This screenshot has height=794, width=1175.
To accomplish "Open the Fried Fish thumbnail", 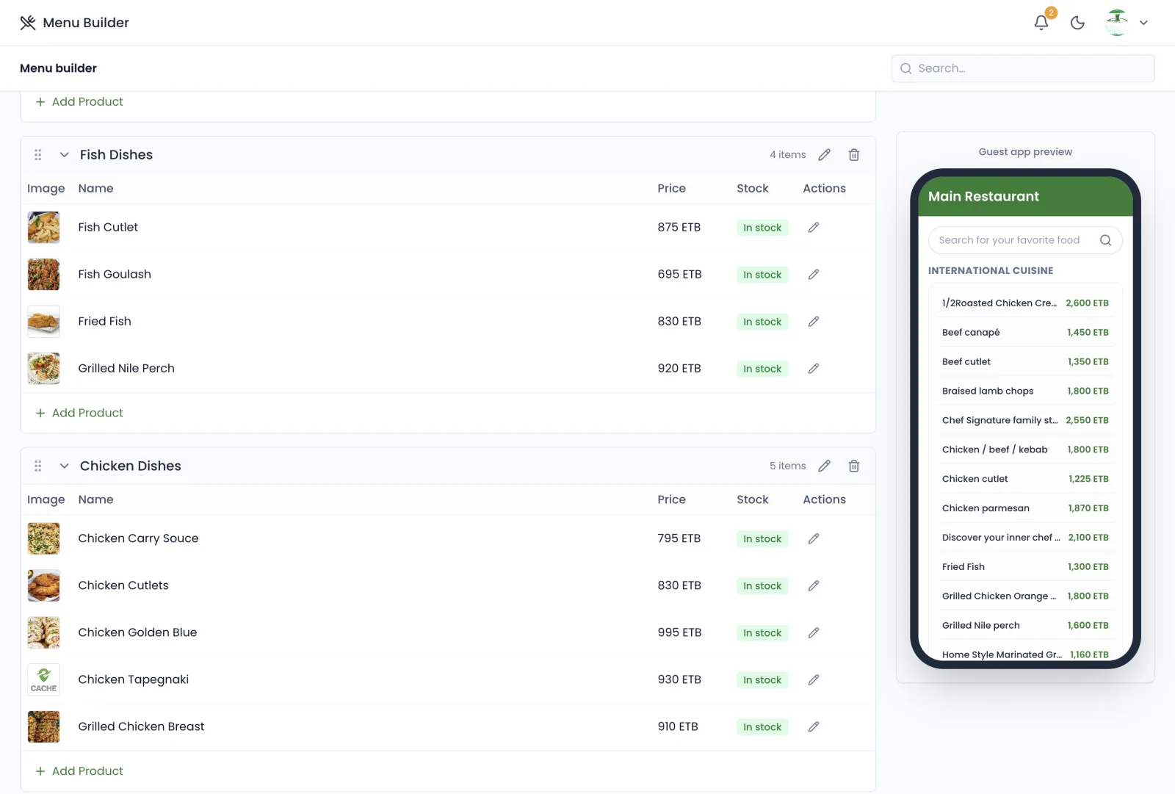I will (x=43, y=322).
